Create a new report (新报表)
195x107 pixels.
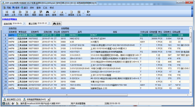(71, 13)
